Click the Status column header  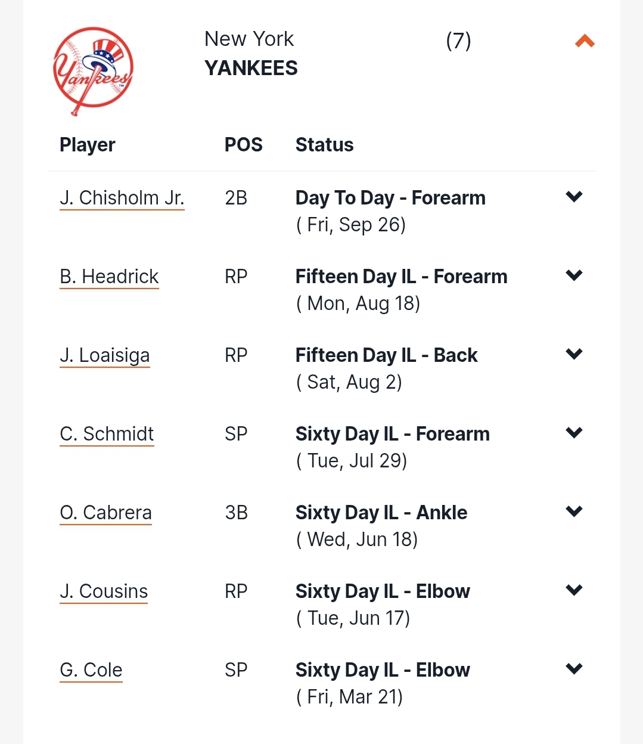pos(325,145)
